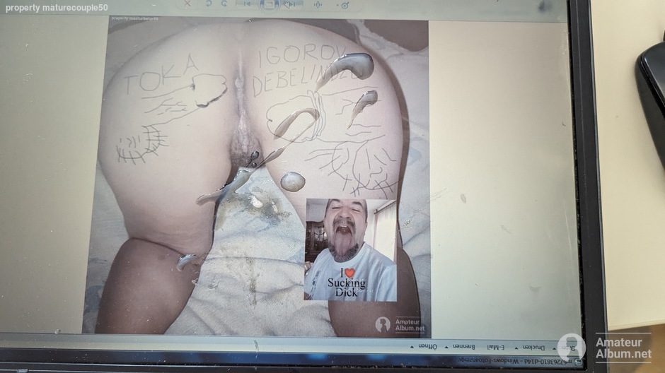This screenshot has height=373, width=665.
Task: Expand the dropdown arrow beside Brennen
Action: tap(447, 347)
